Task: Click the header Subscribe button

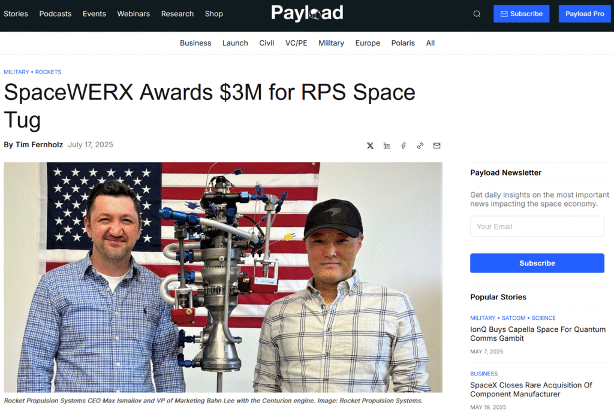Action: pos(521,14)
